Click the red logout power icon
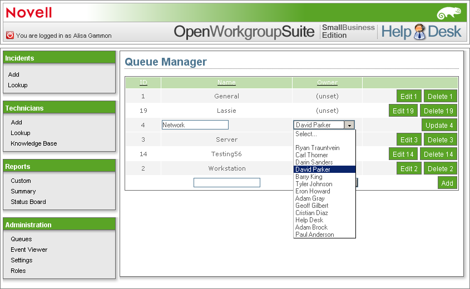The width and height of the screenshot is (470, 289). [10, 35]
